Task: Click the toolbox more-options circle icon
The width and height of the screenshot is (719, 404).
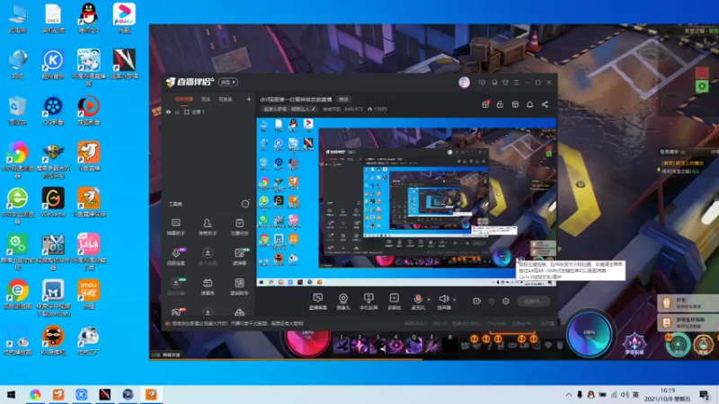Action: [x=245, y=204]
